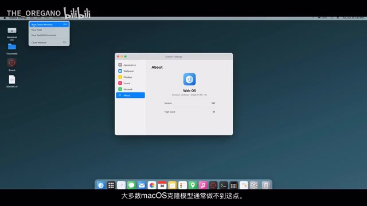Open Maps green pin icon in dock

pos(193,185)
